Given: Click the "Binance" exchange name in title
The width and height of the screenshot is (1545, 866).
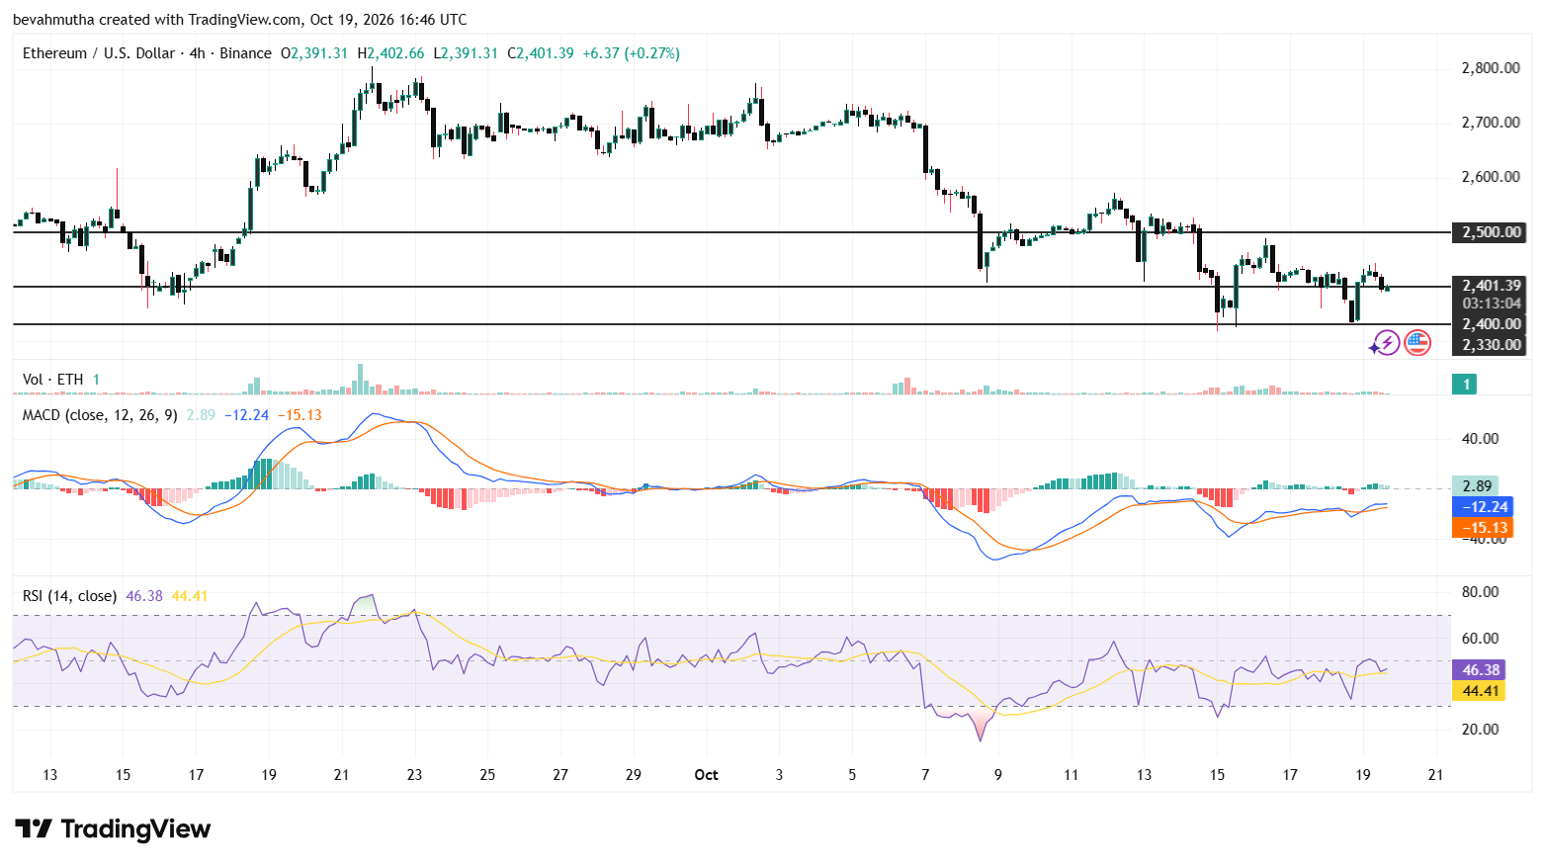Looking at the screenshot, I should coord(245,53).
